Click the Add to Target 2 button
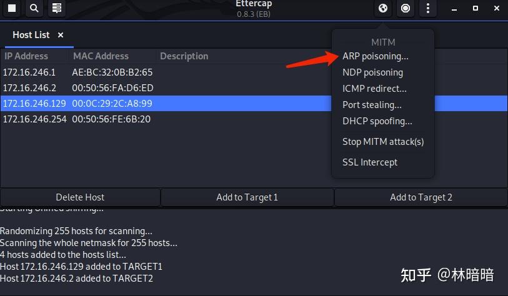508x296 pixels. (421, 197)
